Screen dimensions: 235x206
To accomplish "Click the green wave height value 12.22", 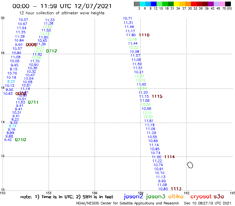I will (134, 48).
